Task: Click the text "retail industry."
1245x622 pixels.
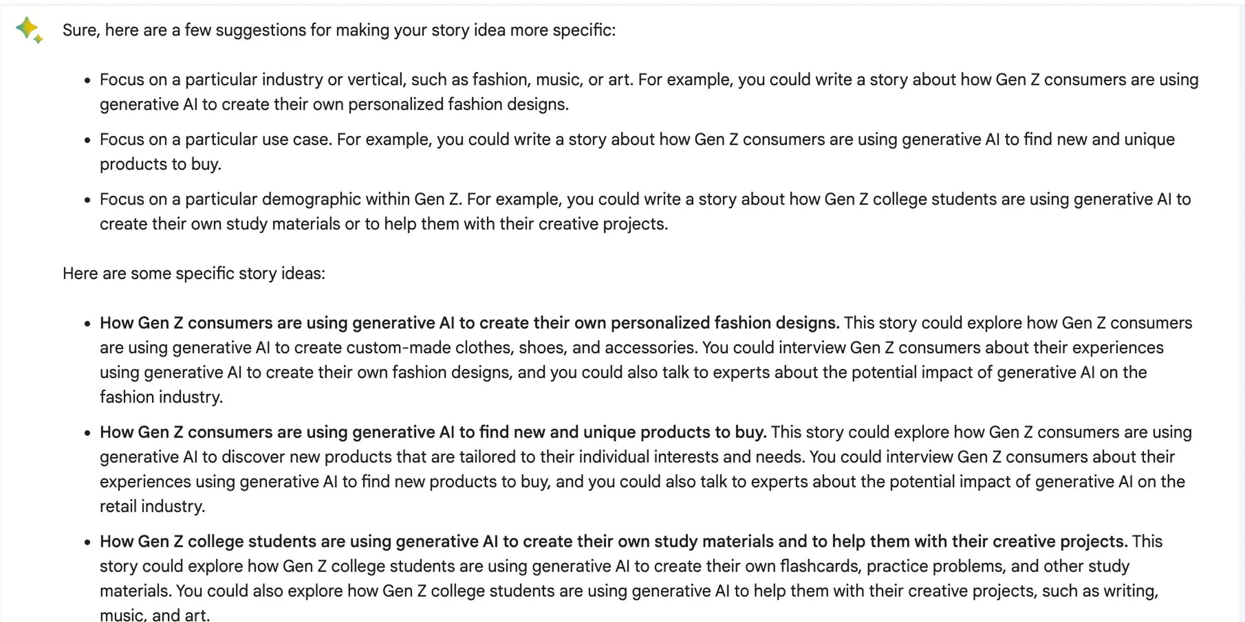Action: coord(152,507)
